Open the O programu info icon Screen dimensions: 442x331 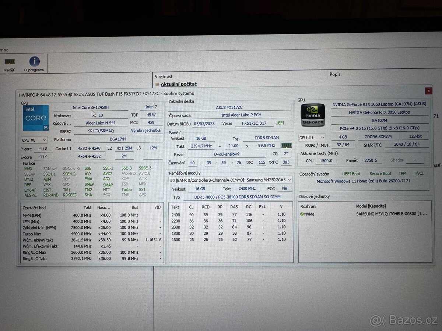[x=34, y=61]
